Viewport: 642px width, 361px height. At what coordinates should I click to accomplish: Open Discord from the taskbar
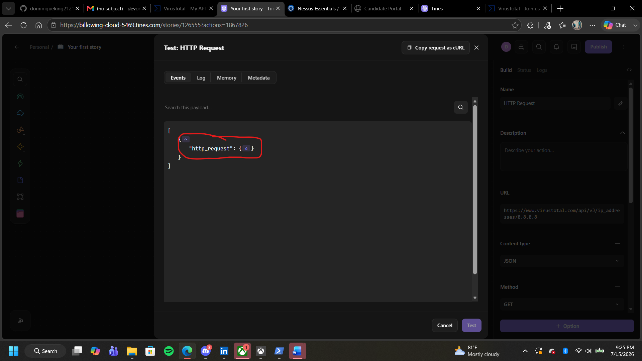(206, 351)
